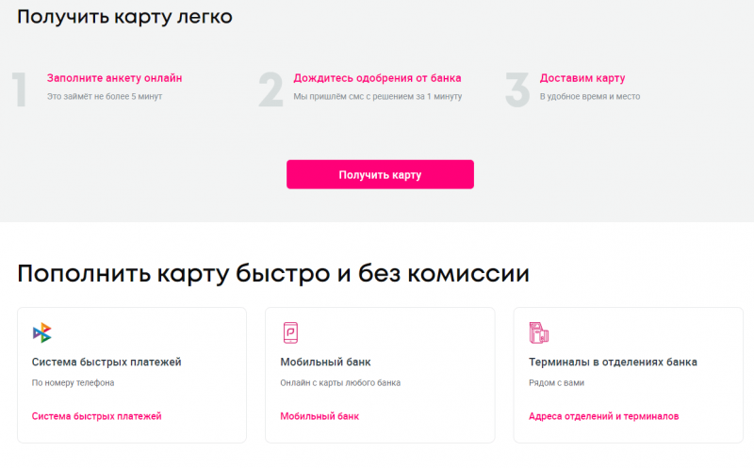Click the Мобильный банк phone icon
The image size is (754, 468).
click(x=290, y=332)
